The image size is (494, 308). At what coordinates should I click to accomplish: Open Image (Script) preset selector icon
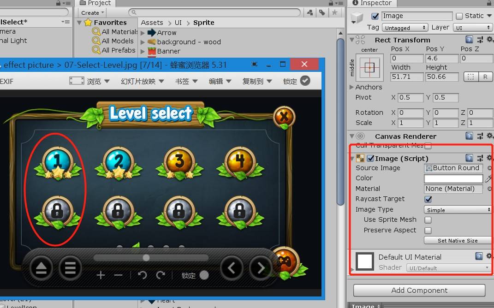pyautogui.click(x=480, y=158)
